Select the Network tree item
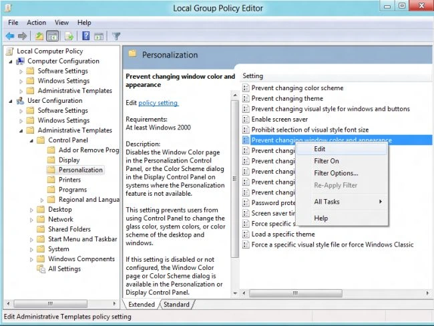Viewport: 434px width, 326px height. coord(61,219)
